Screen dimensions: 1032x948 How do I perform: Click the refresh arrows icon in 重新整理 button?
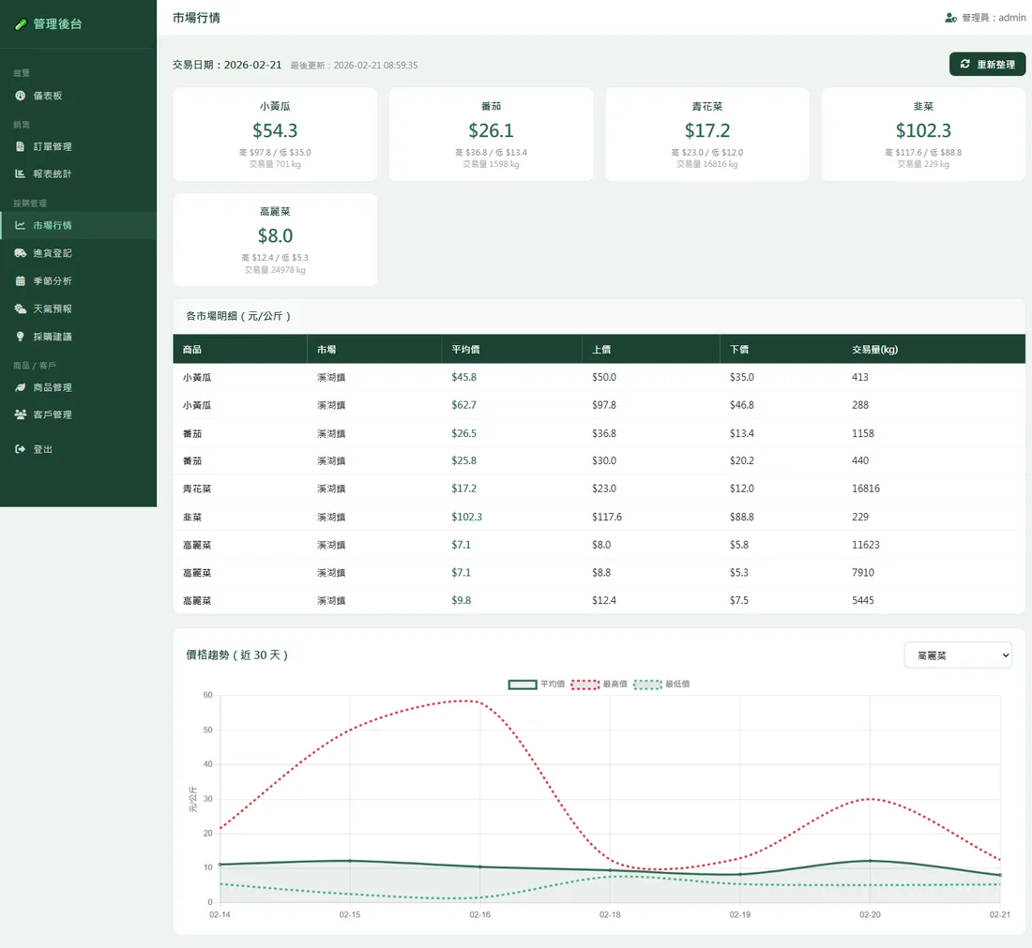964,64
